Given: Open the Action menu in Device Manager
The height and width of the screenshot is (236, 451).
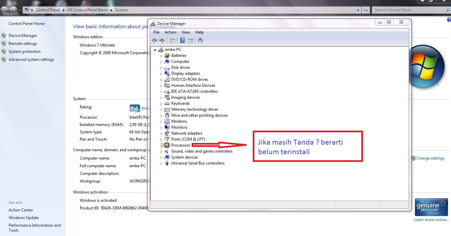Looking at the screenshot, I should (170, 32).
